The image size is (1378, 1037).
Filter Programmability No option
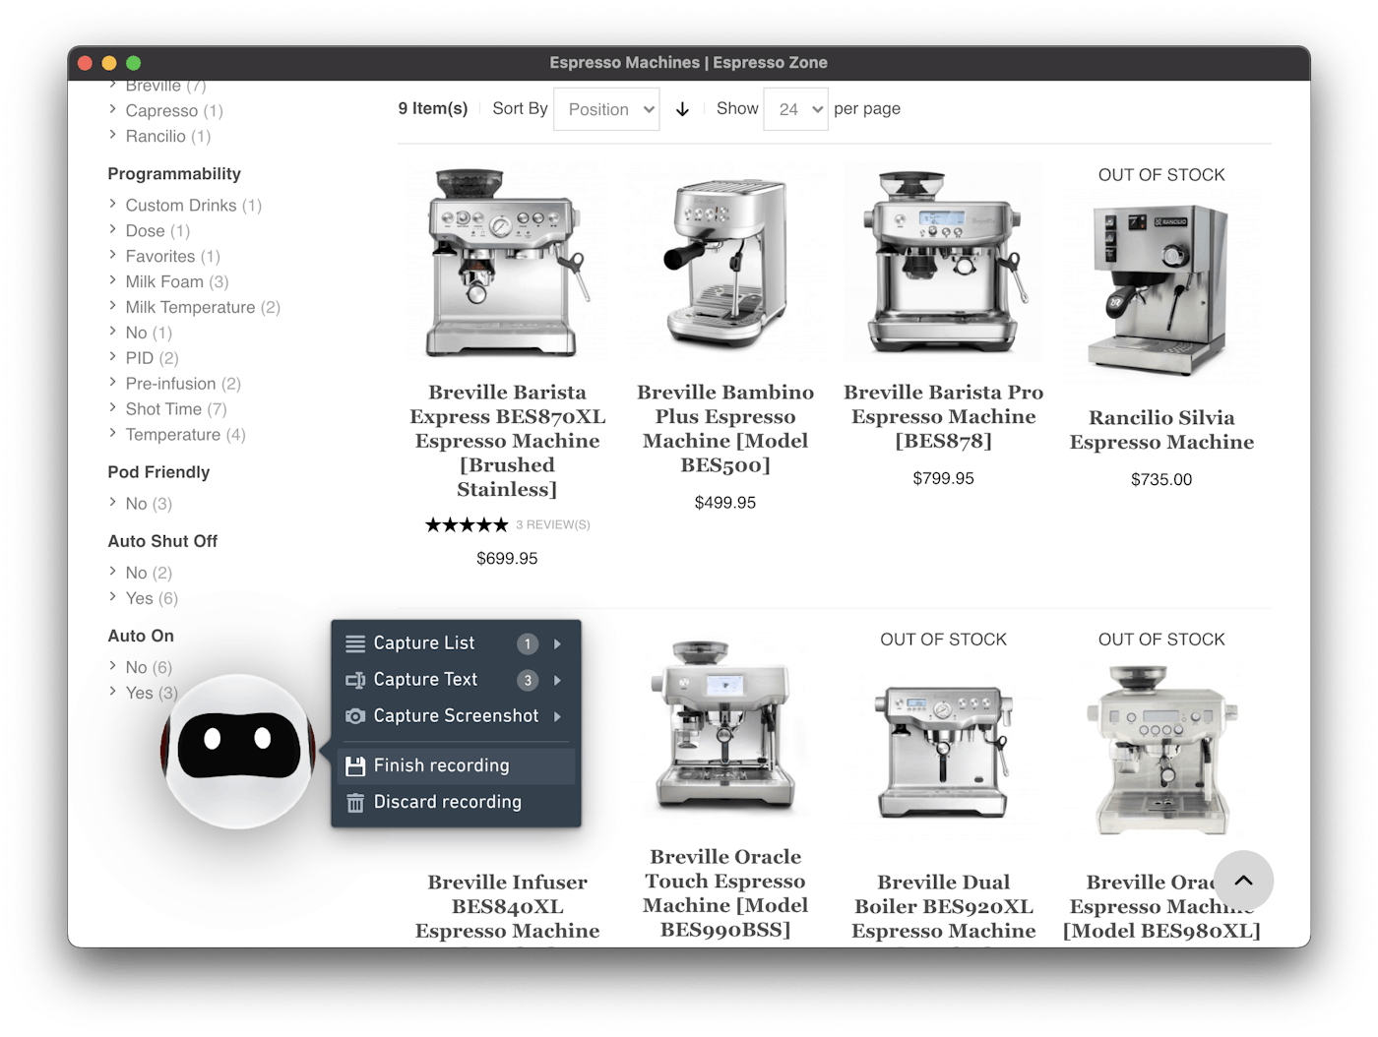pyautogui.click(x=149, y=334)
